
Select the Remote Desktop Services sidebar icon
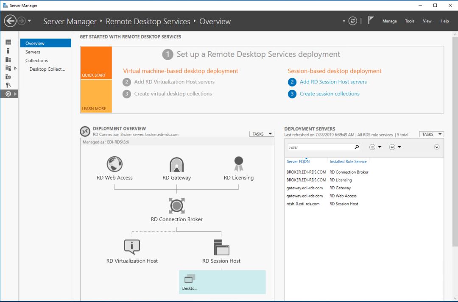[8, 94]
